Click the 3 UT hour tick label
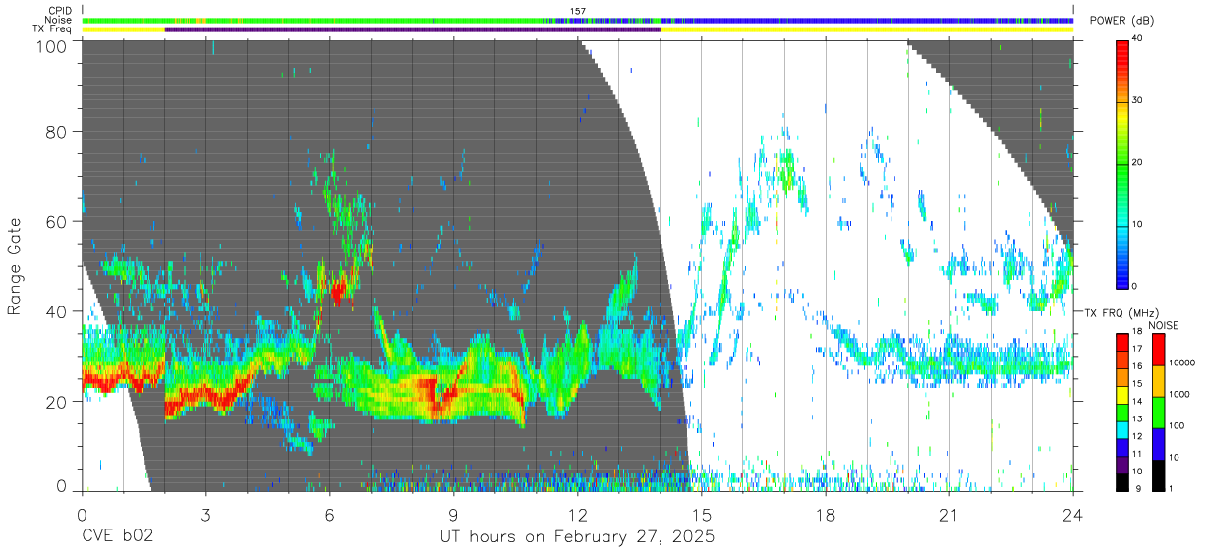1207x557 pixels. click(x=205, y=514)
